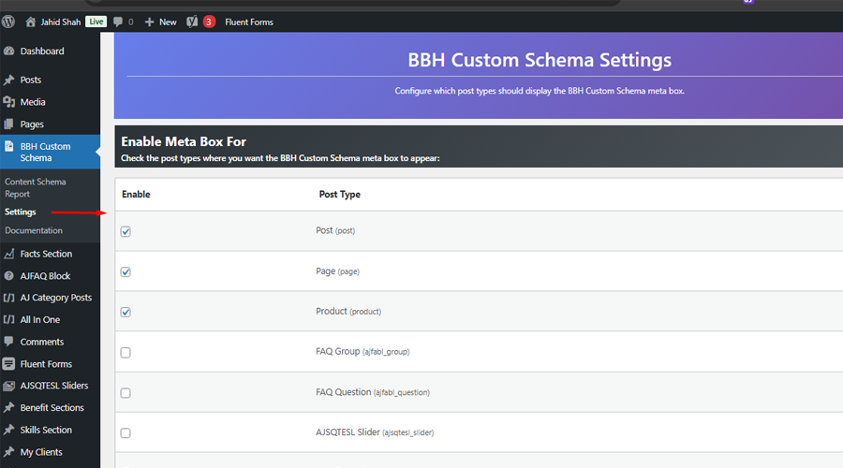Click the Comments speech bubble sidebar icon

9,342
